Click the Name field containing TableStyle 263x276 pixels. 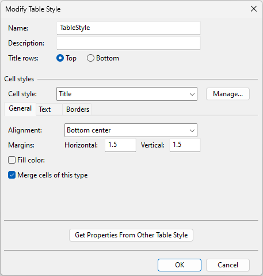[x=128, y=28]
